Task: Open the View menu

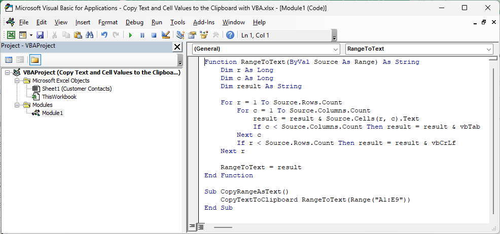Action: pos(61,22)
